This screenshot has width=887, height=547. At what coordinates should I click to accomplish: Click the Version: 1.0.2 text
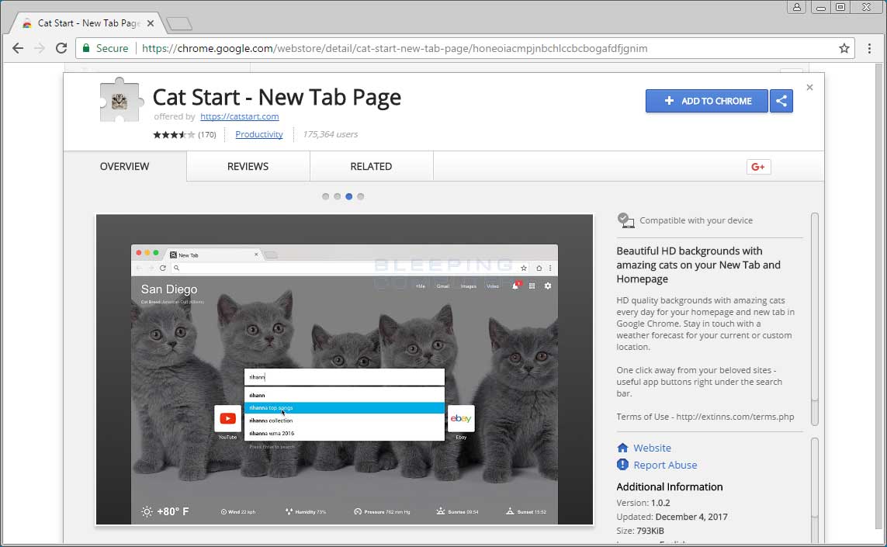pyautogui.click(x=643, y=502)
